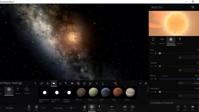The image size is (199, 112).
Task: Click the Hydrogen slider handle
Action: pyautogui.click(x=160, y=92)
